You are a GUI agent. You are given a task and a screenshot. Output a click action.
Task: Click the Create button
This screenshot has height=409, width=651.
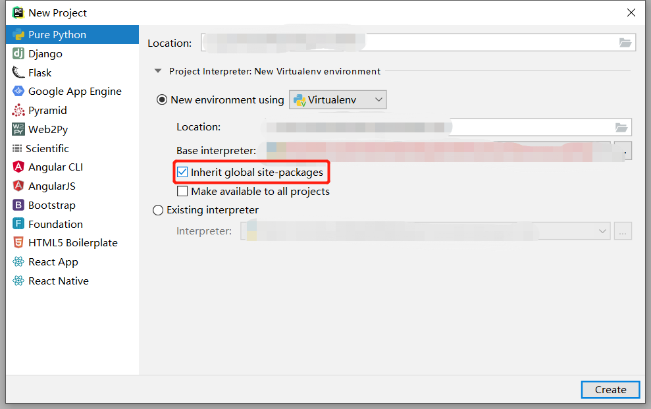tap(610, 389)
